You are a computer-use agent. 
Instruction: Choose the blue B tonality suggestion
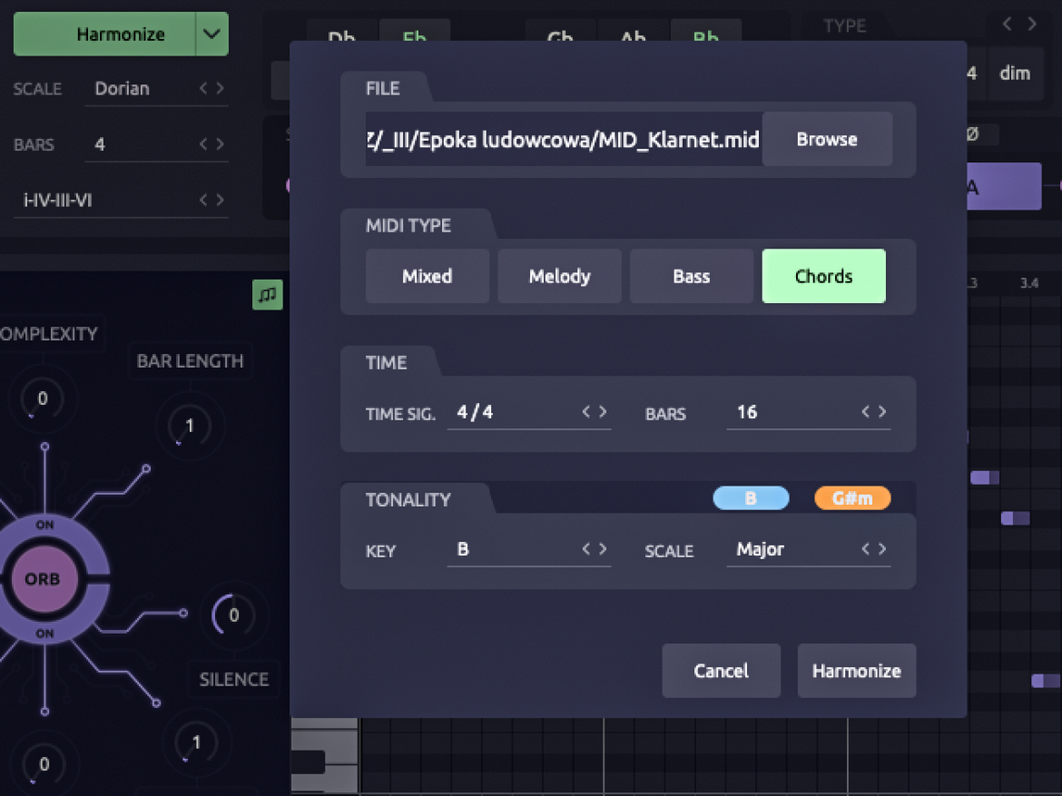(x=752, y=498)
